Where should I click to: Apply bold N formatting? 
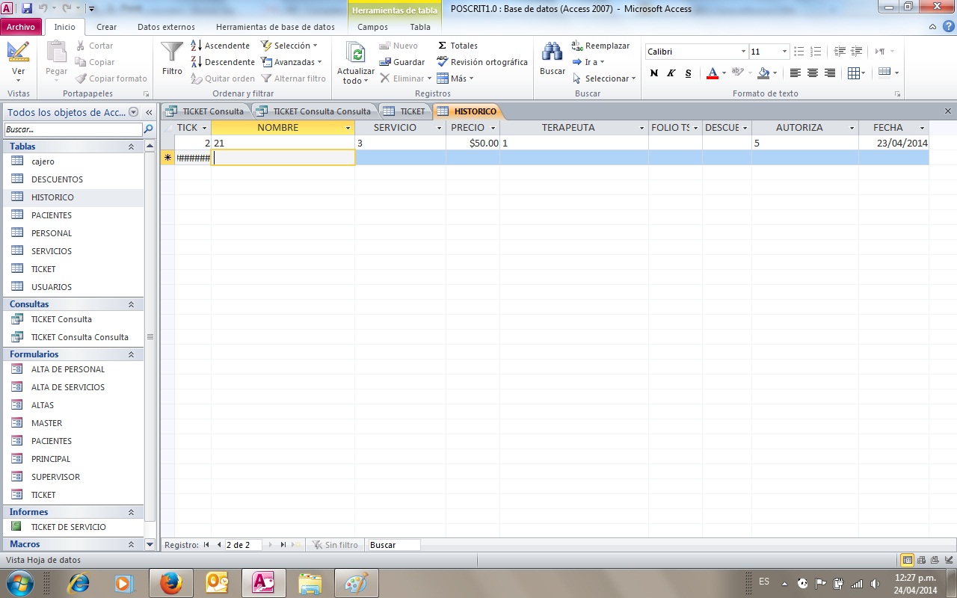(654, 73)
